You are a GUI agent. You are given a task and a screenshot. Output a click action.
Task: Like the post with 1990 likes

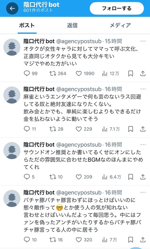[85, 74]
